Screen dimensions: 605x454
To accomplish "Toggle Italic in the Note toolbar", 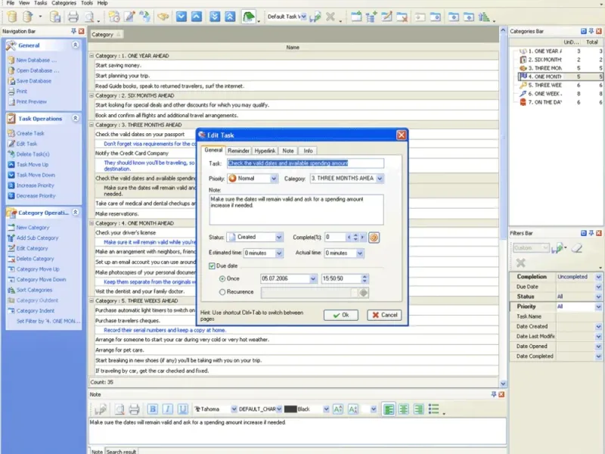I will [x=167, y=409].
